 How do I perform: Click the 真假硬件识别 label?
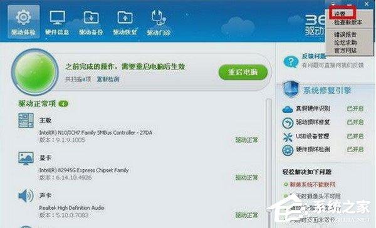pos(313,108)
